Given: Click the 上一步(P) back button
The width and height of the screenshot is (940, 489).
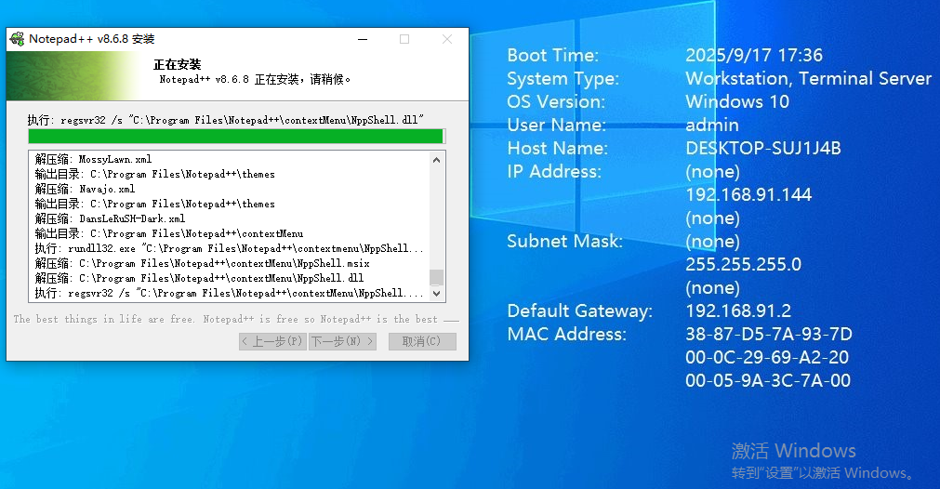Looking at the screenshot, I should [x=271, y=341].
